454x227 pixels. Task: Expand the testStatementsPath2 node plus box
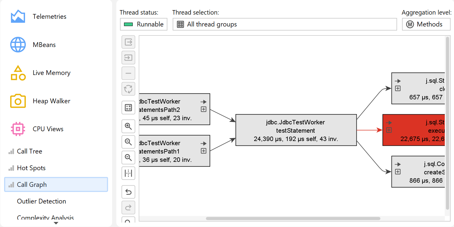203,109
